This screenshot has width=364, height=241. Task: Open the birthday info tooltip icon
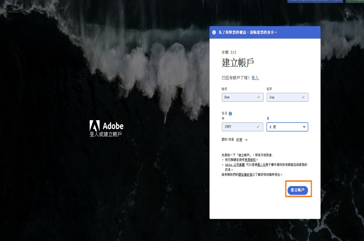click(230, 113)
